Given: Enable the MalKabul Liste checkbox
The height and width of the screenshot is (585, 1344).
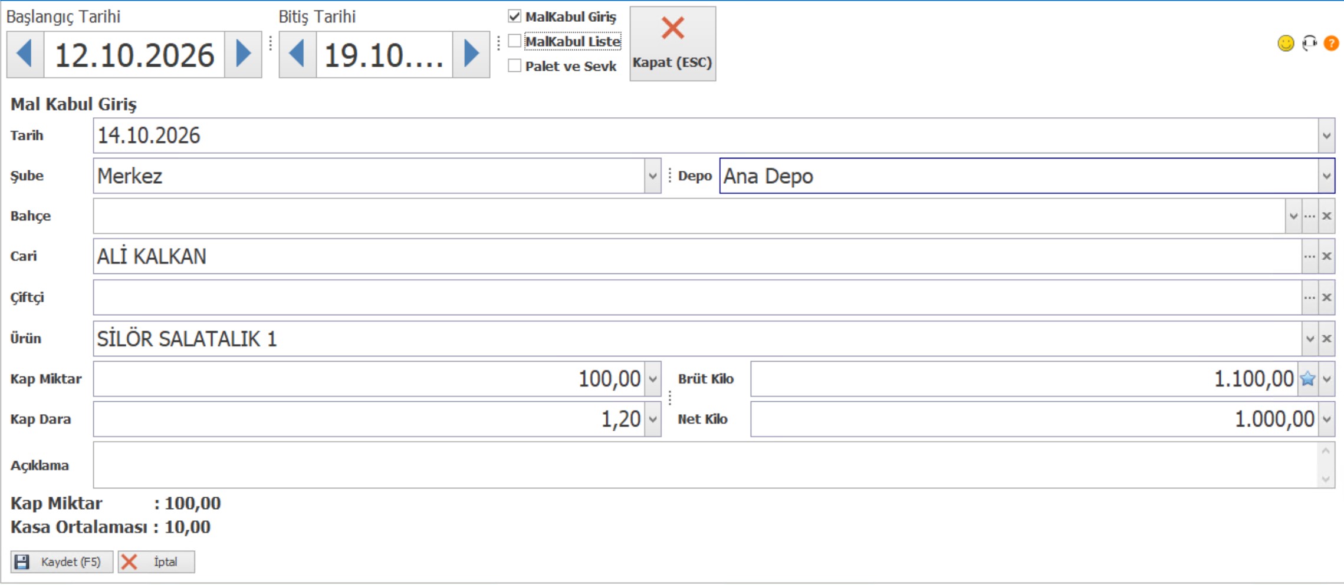Looking at the screenshot, I should (514, 41).
